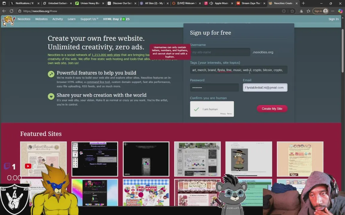
Task: Click the Neocities cat mascot logo
Action: click(x=8, y=21)
